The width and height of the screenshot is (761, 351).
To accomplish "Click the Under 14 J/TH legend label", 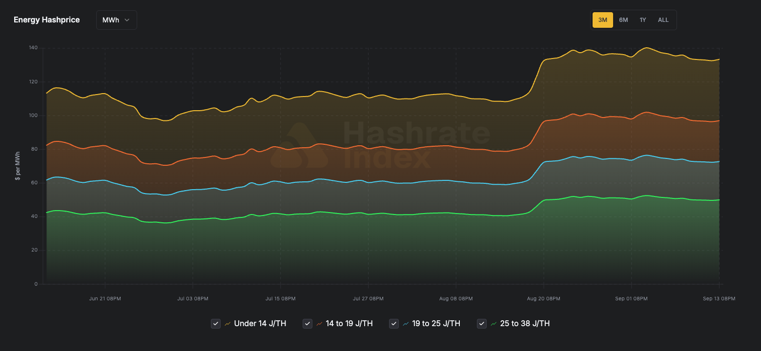I will (x=260, y=324).
